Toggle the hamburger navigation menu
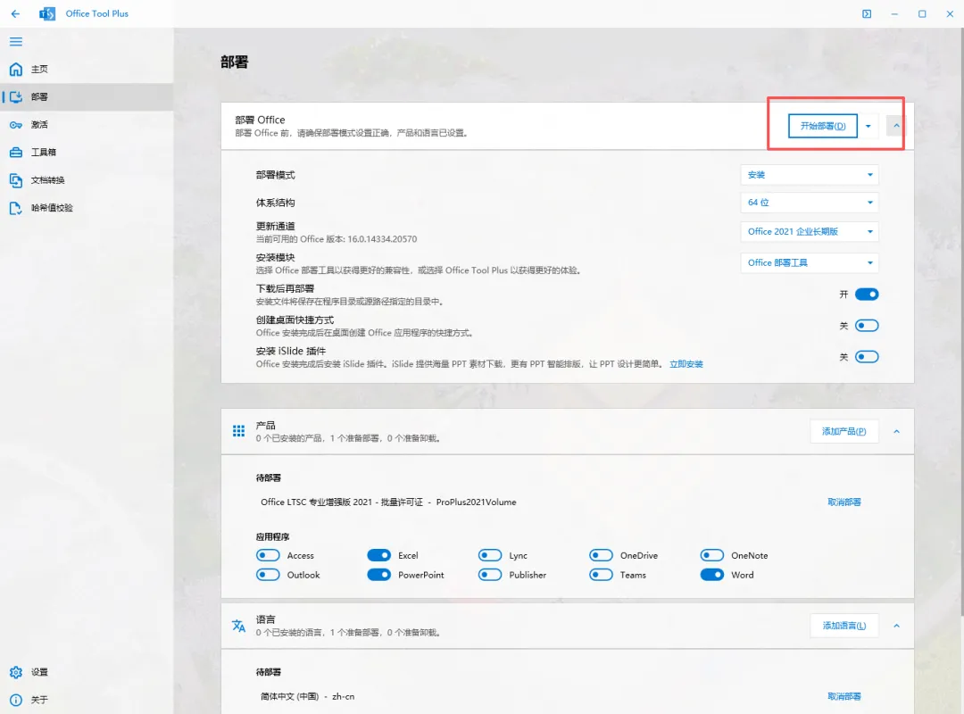The image size is (964, 714). (x=16, y=42)
